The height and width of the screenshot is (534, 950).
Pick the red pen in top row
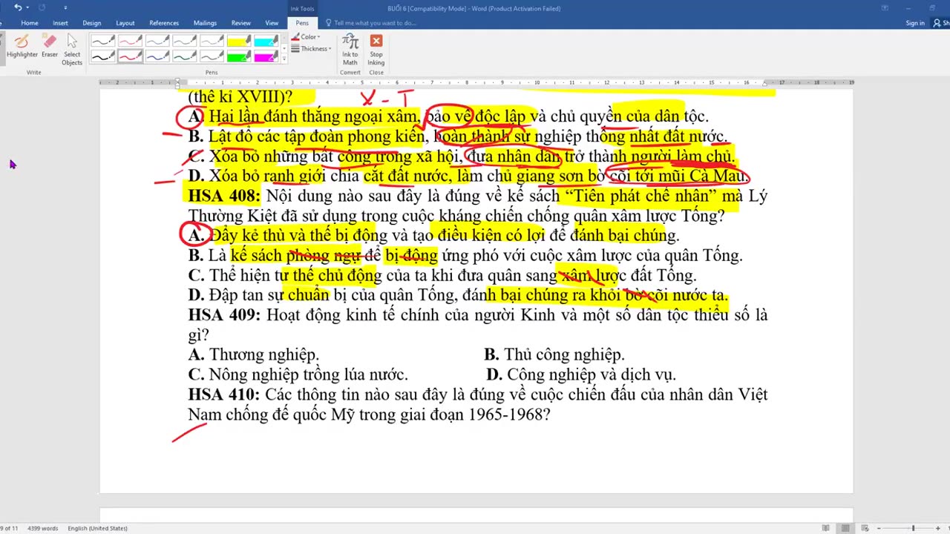pos(130,42)
